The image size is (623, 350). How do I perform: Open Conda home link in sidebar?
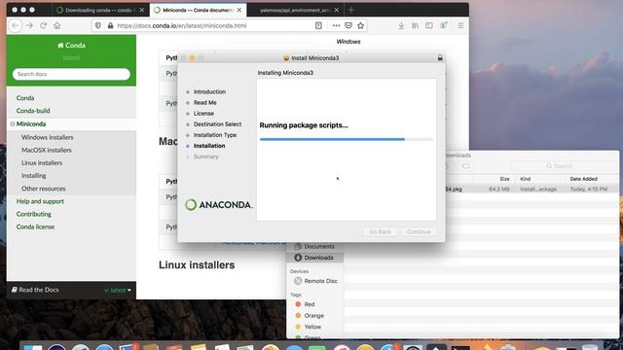[25, 97]
